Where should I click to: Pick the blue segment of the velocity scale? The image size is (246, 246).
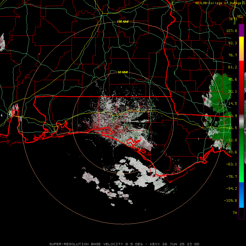(x=241, y=195)
